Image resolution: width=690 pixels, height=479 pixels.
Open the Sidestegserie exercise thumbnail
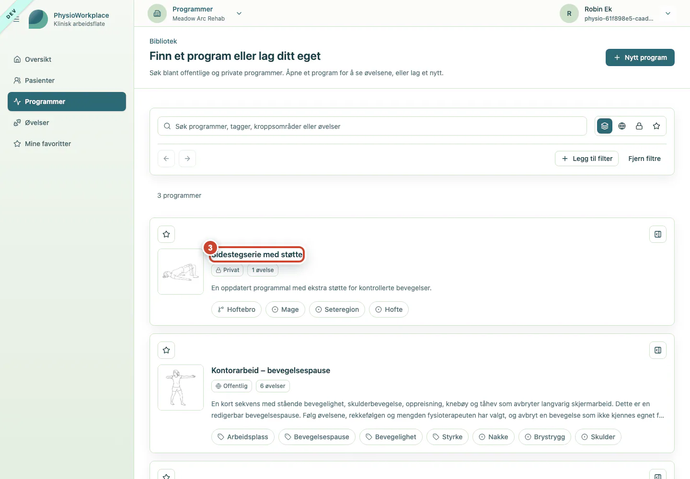[181, 272]
